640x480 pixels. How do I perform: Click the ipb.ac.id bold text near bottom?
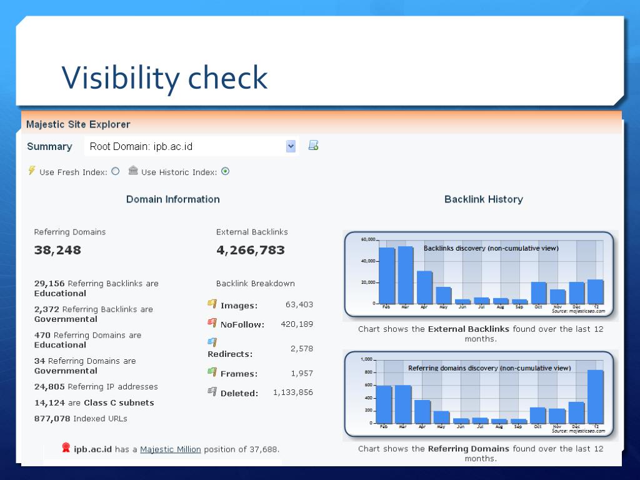click(x=92, y=449)
